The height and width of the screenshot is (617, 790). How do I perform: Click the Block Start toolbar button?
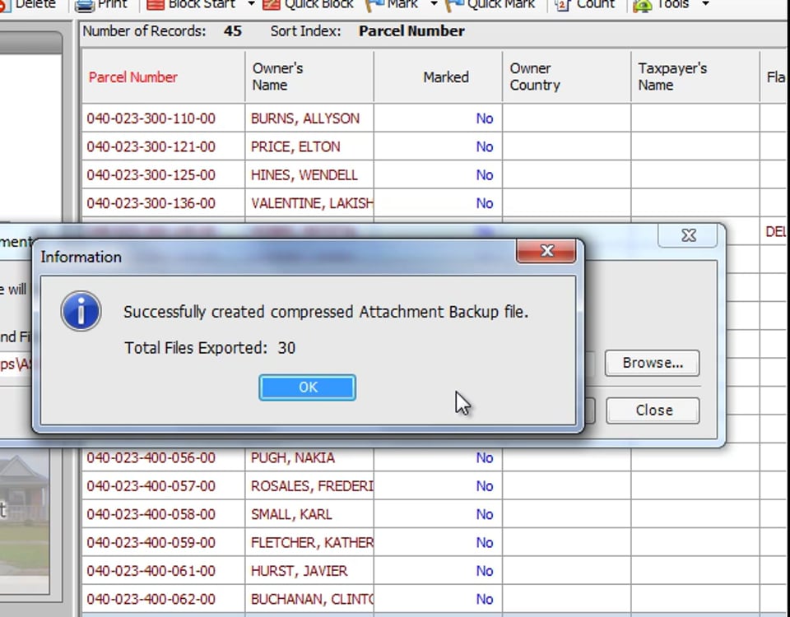point(192,5)
